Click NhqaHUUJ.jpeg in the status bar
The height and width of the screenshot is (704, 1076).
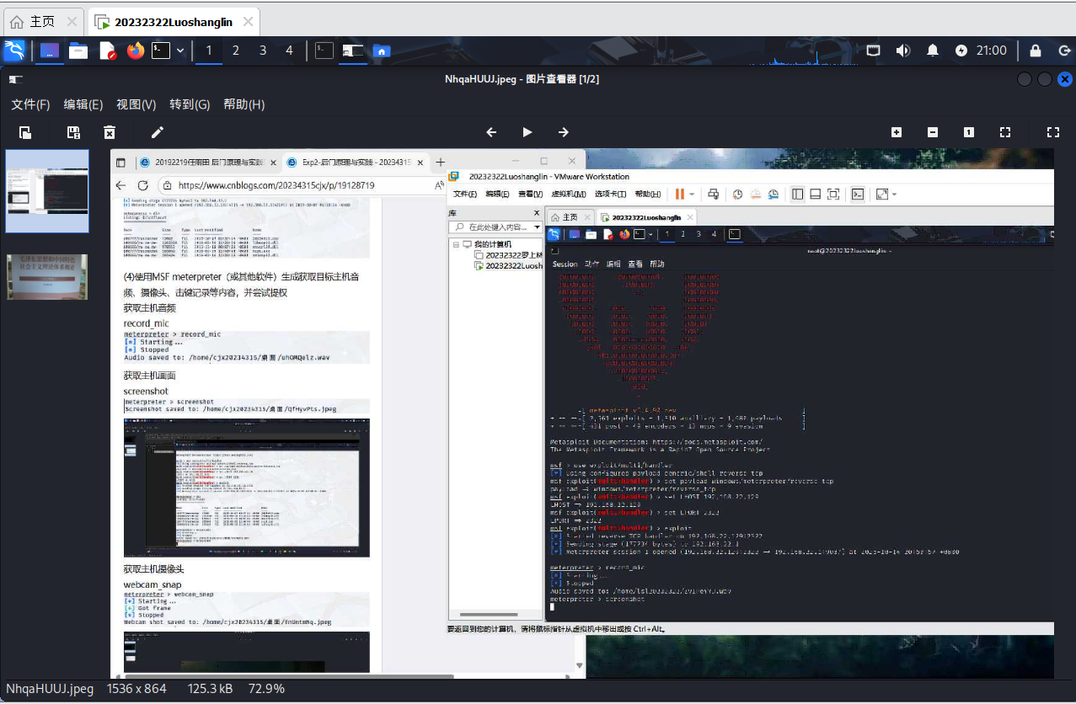point(50,689)
